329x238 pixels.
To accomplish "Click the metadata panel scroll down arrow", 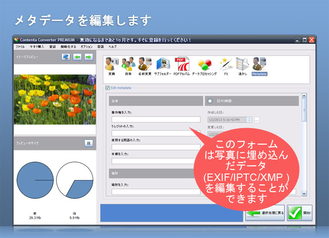I will coord(304,193).
